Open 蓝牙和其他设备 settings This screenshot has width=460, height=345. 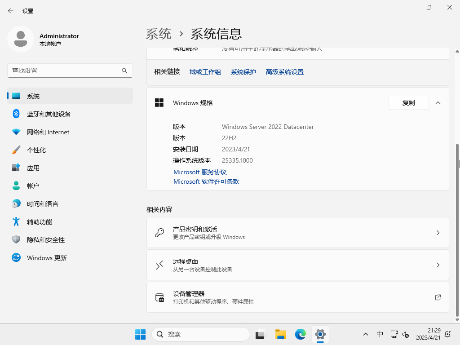[70, 114]
